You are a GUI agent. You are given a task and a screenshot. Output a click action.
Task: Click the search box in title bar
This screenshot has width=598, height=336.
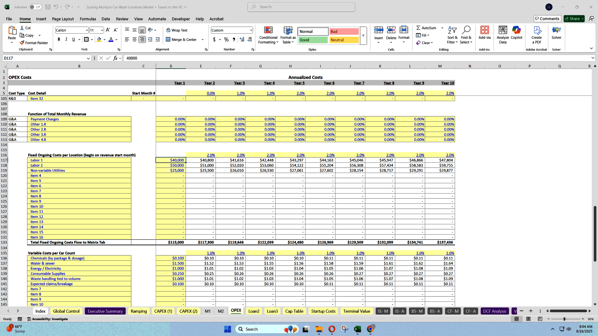click(301, 7)
